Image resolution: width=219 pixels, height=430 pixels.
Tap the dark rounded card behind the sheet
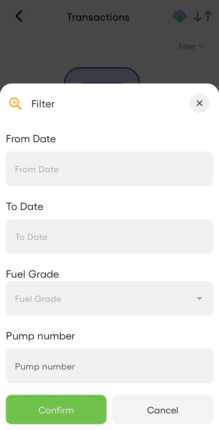coord(102,76)
